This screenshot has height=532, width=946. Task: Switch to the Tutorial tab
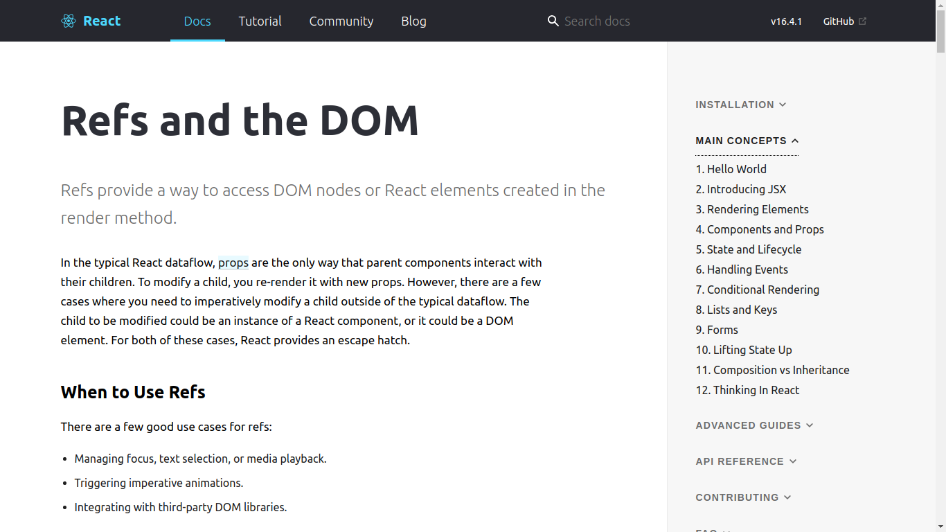pos(260,21)
